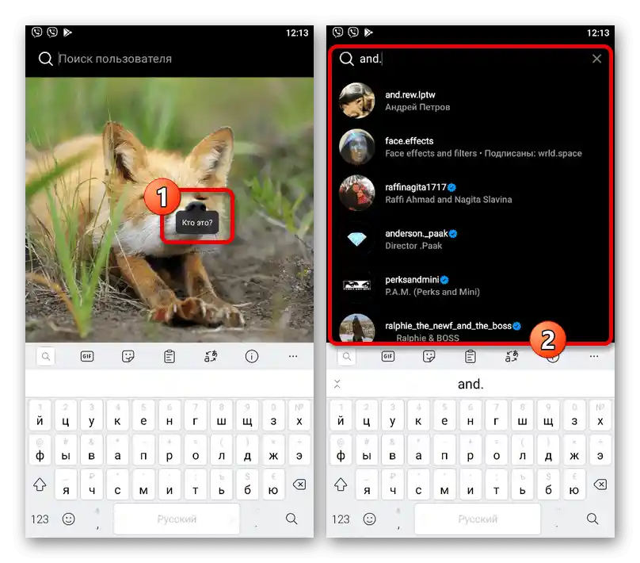Viewport: 640px width, 563px height.
Task: Tap the 'а' key on right keyboard
Action: [x=418, y=450]
